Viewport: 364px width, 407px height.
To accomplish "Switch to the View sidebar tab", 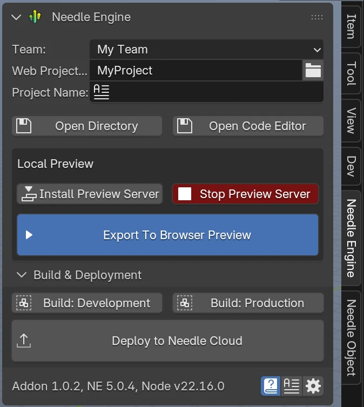I will click(350, 121).
